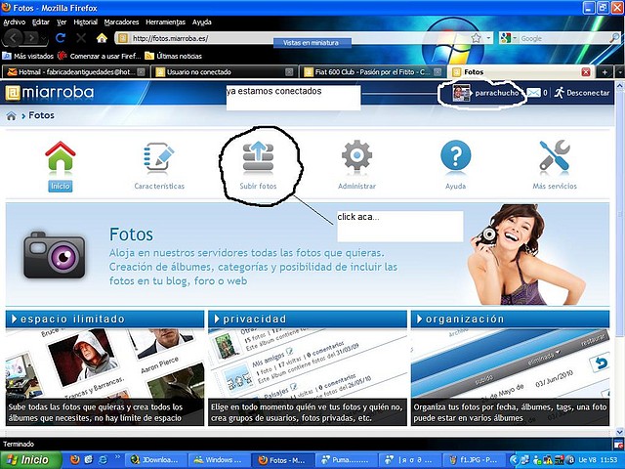Open Más servicios tools icon
The height and width of the screenshot is (469, 625).
[x=555, y=156]
